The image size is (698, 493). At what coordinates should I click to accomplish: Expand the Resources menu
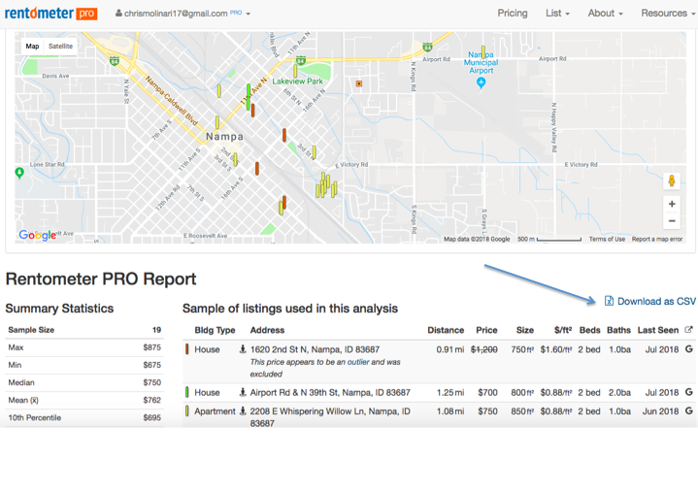(668, 14)
